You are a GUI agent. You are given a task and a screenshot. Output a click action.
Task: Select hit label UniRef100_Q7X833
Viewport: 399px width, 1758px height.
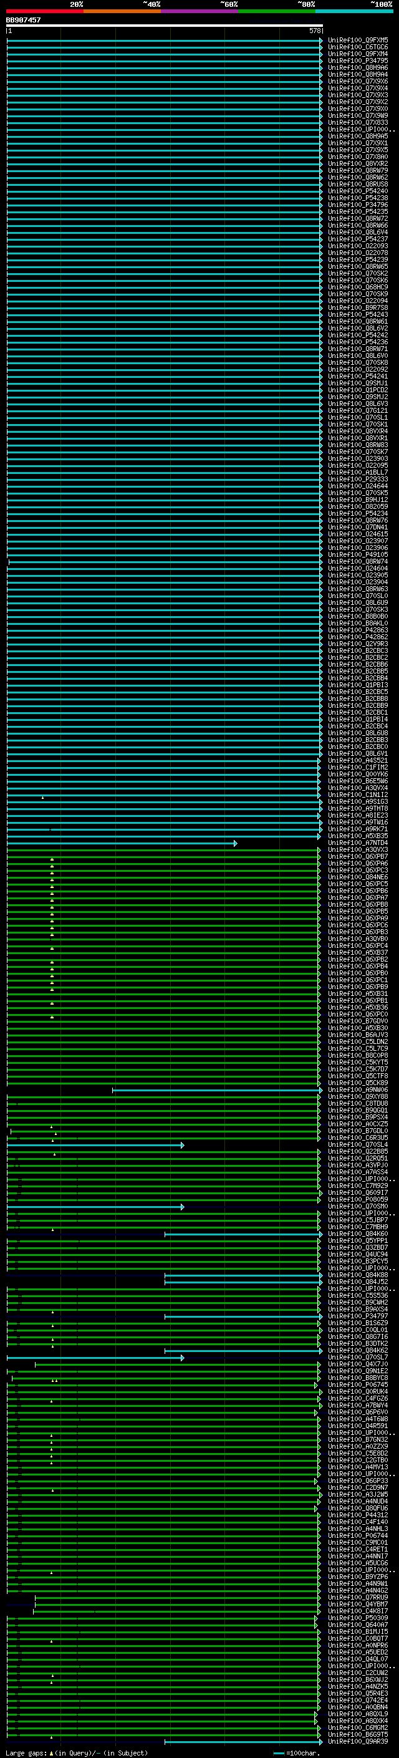pos(358,123)
